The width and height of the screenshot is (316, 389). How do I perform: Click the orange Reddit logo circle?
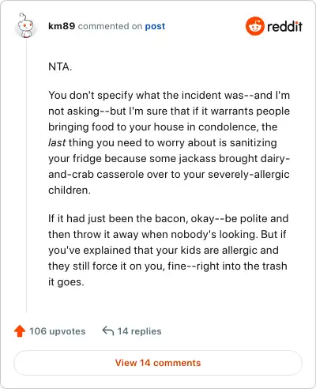coord(254,26)
